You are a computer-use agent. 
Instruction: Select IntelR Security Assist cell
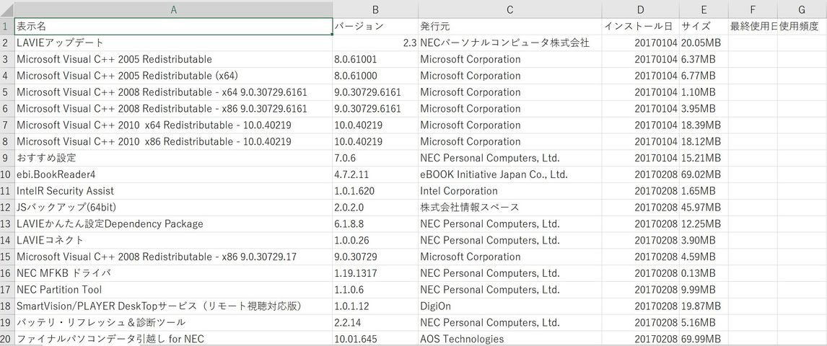tap(173, 190)
